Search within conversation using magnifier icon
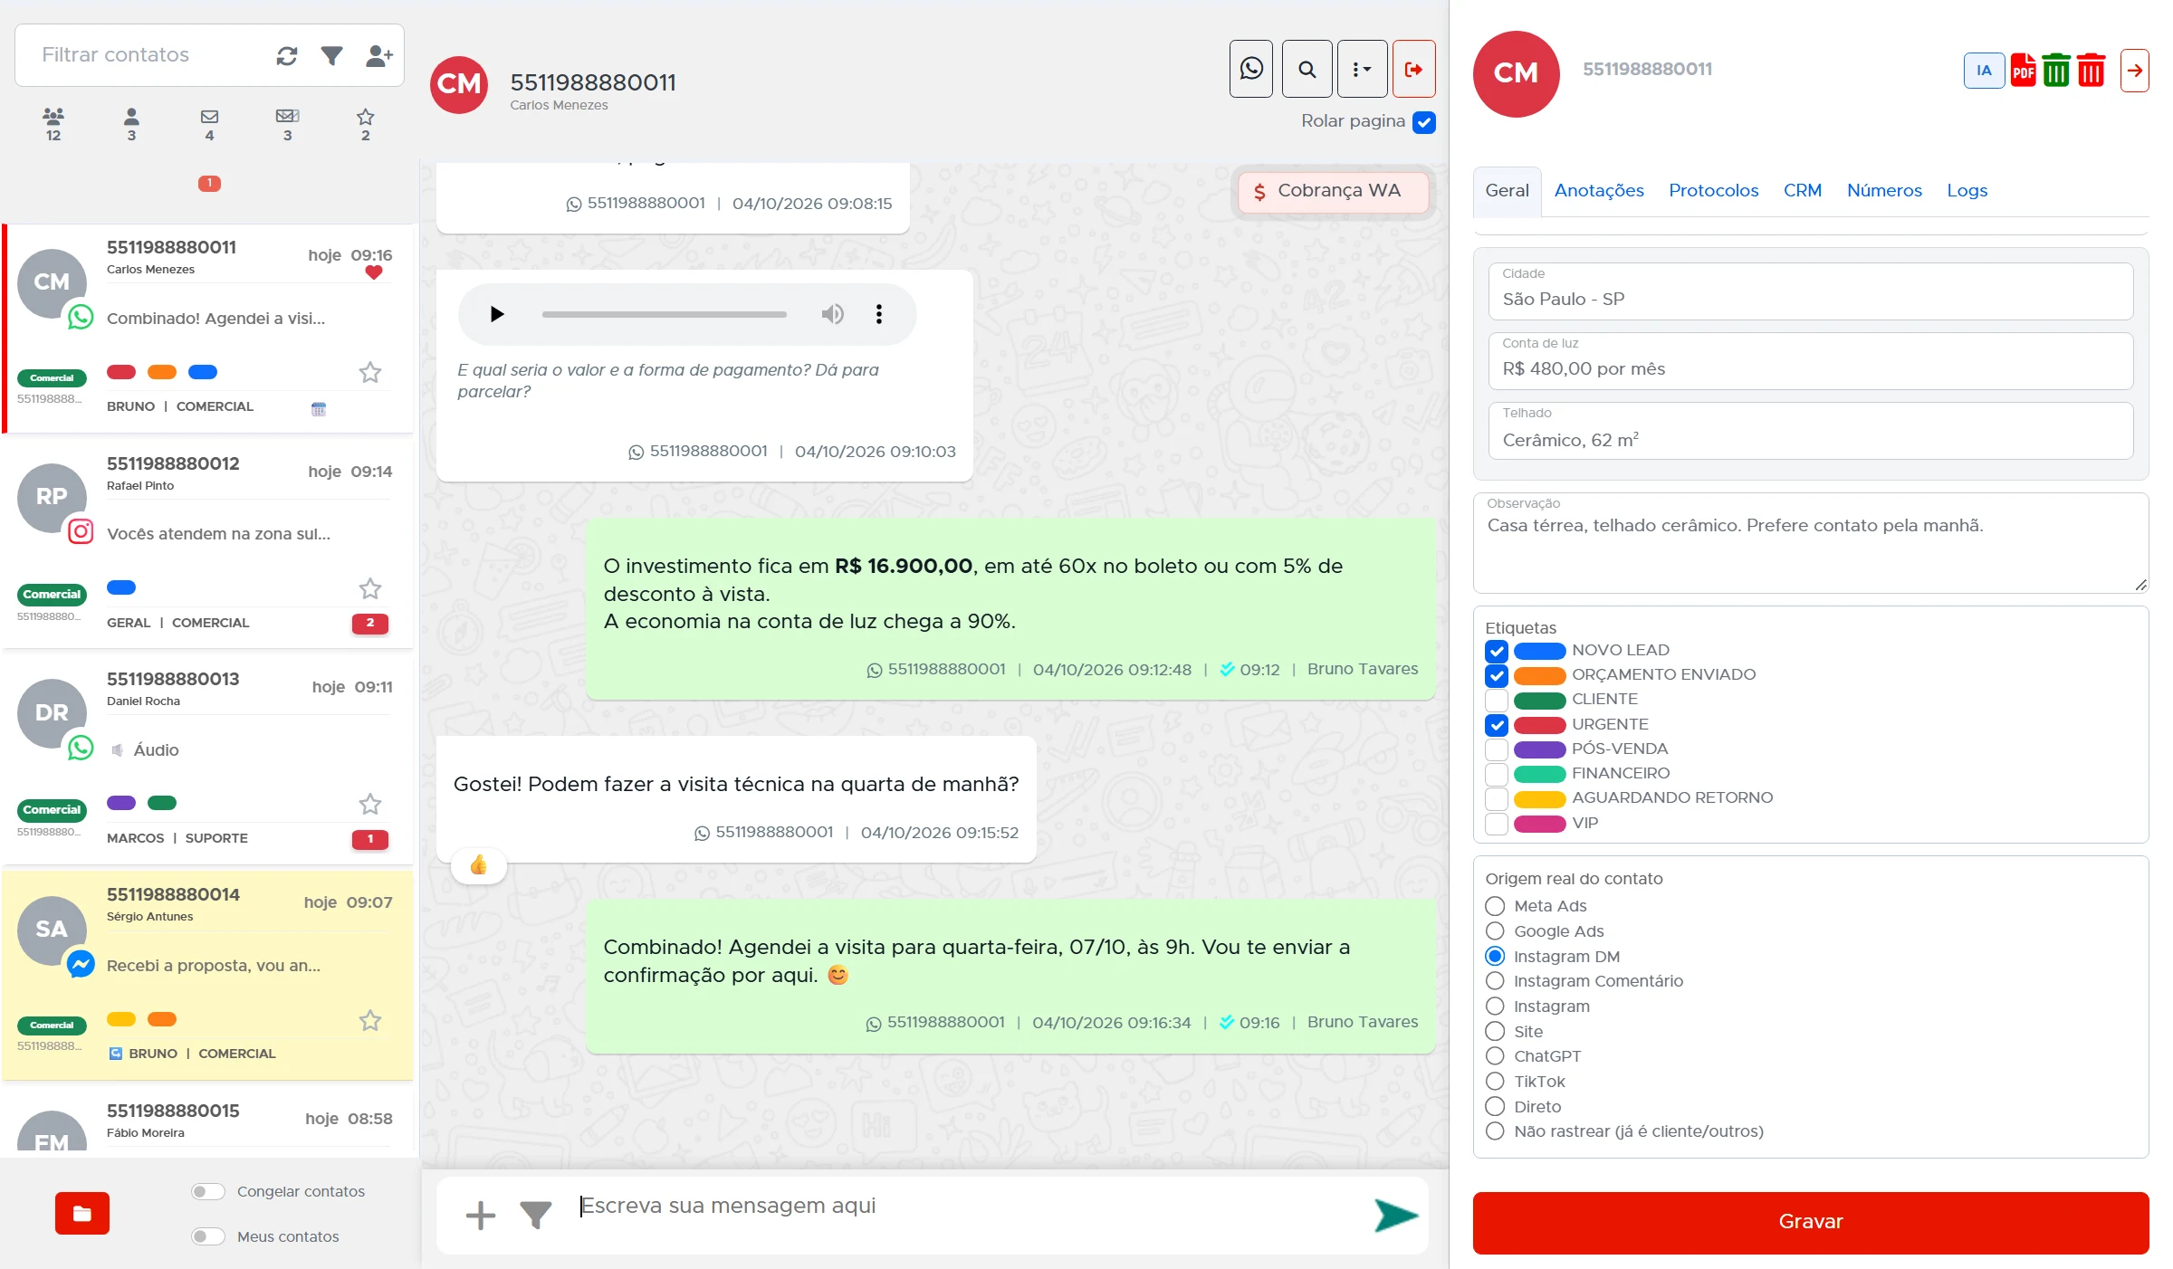2173x1269 pixels. (x=1307, y=69)
